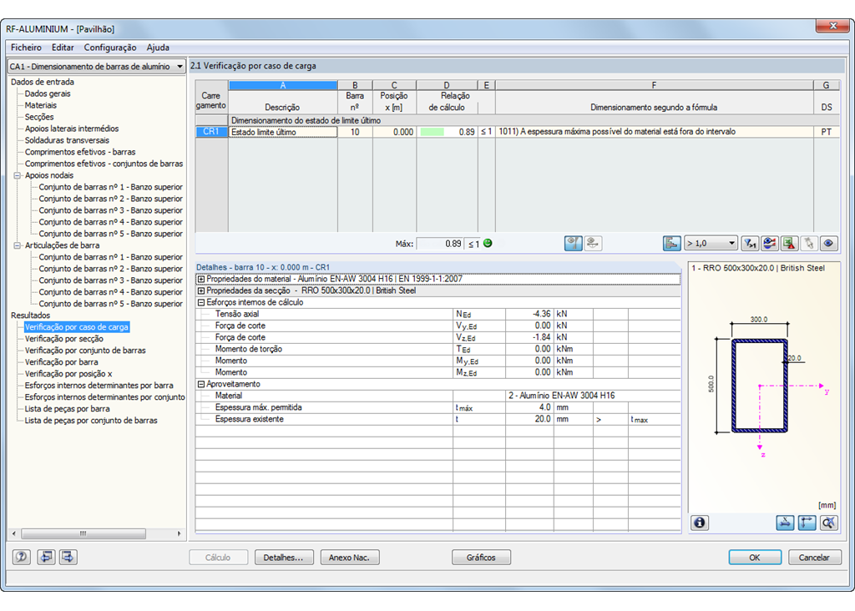This screenshot has width=855, height=611.
Task: Select Apoios laterais intermédios tree item
Action: [72, 129]
